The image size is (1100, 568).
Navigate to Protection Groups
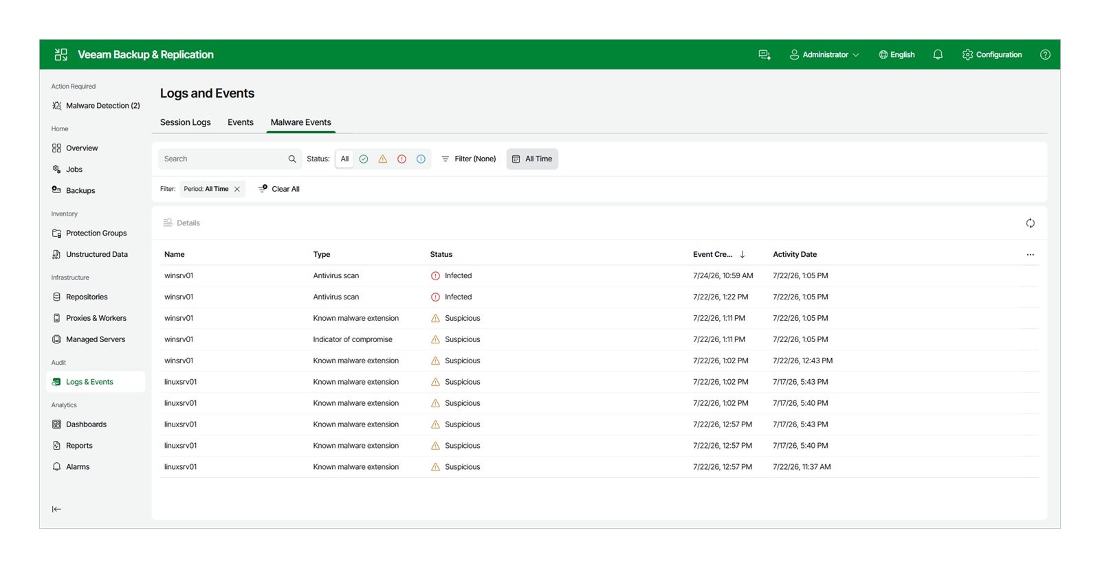click(96, 234)
